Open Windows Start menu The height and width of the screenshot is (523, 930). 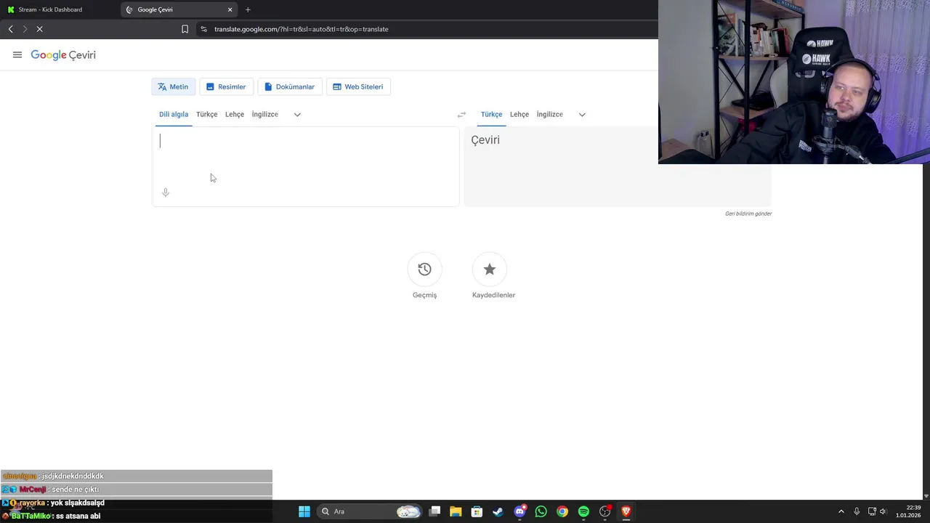(304, 511)
